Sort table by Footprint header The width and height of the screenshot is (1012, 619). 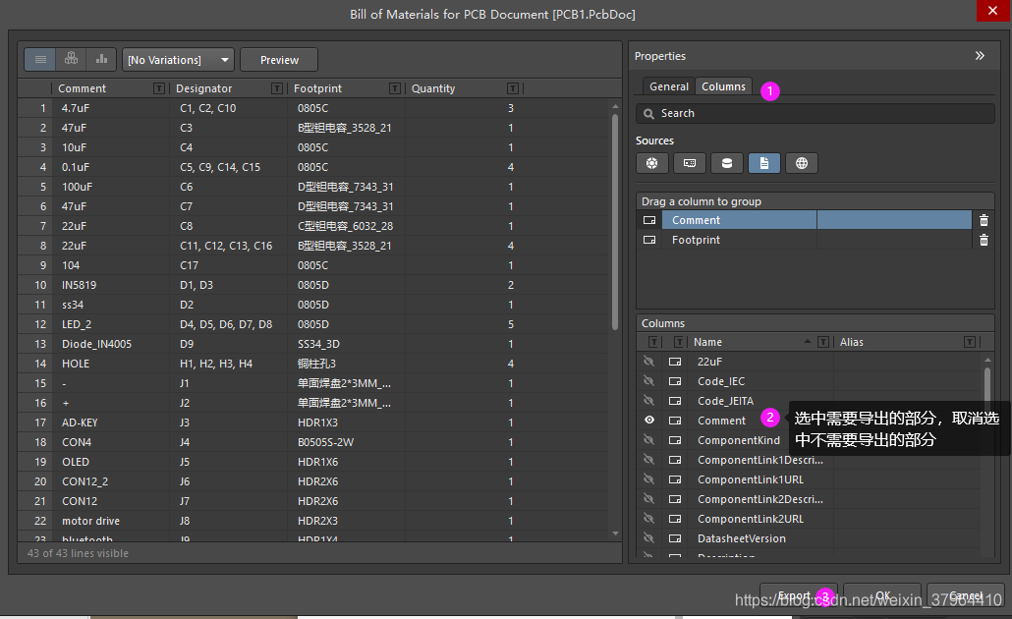tap(317, 88)
